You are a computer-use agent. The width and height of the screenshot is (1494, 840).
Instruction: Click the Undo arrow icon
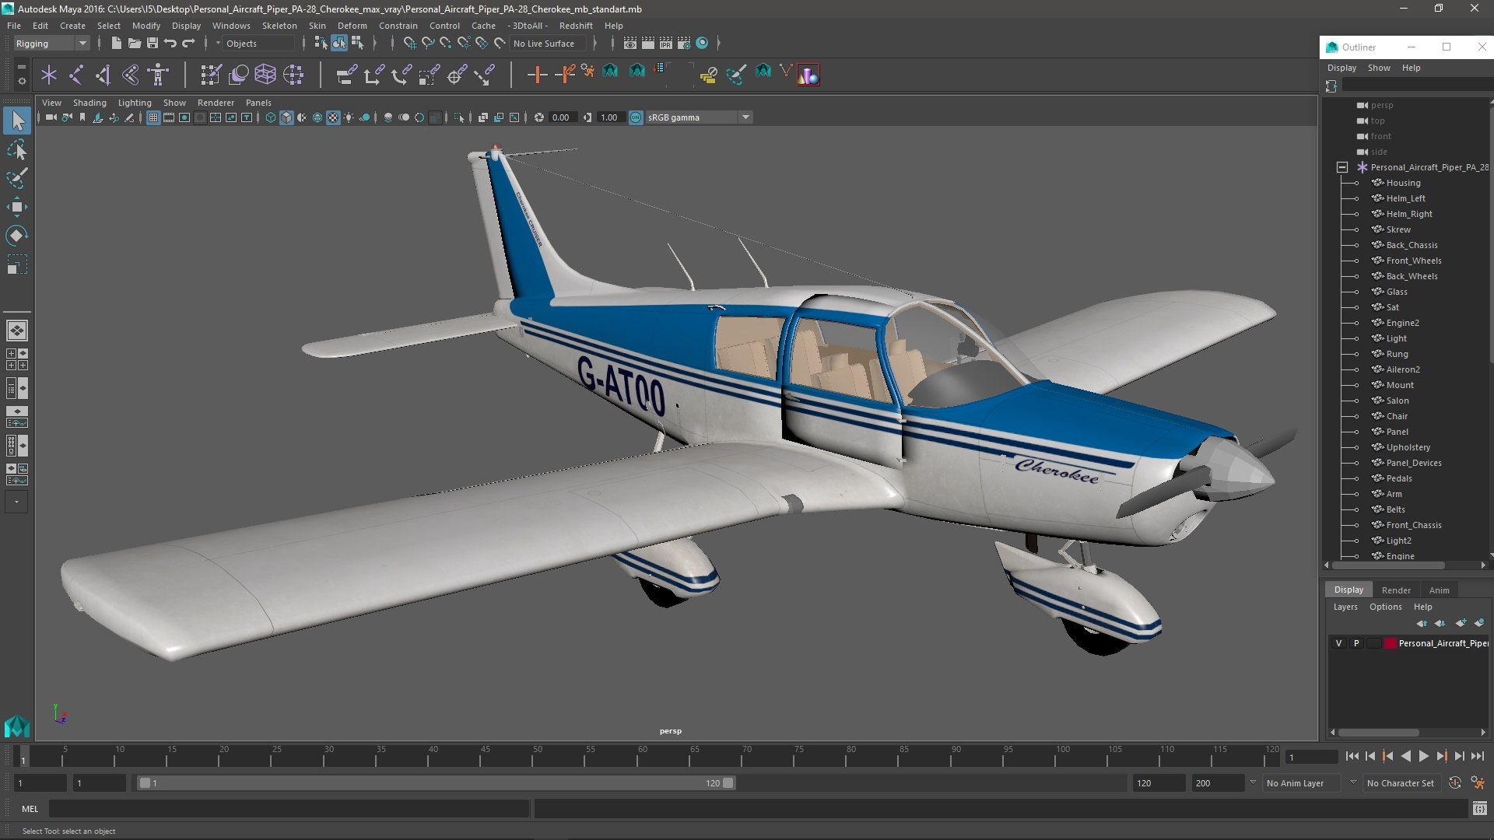point(170,44)
